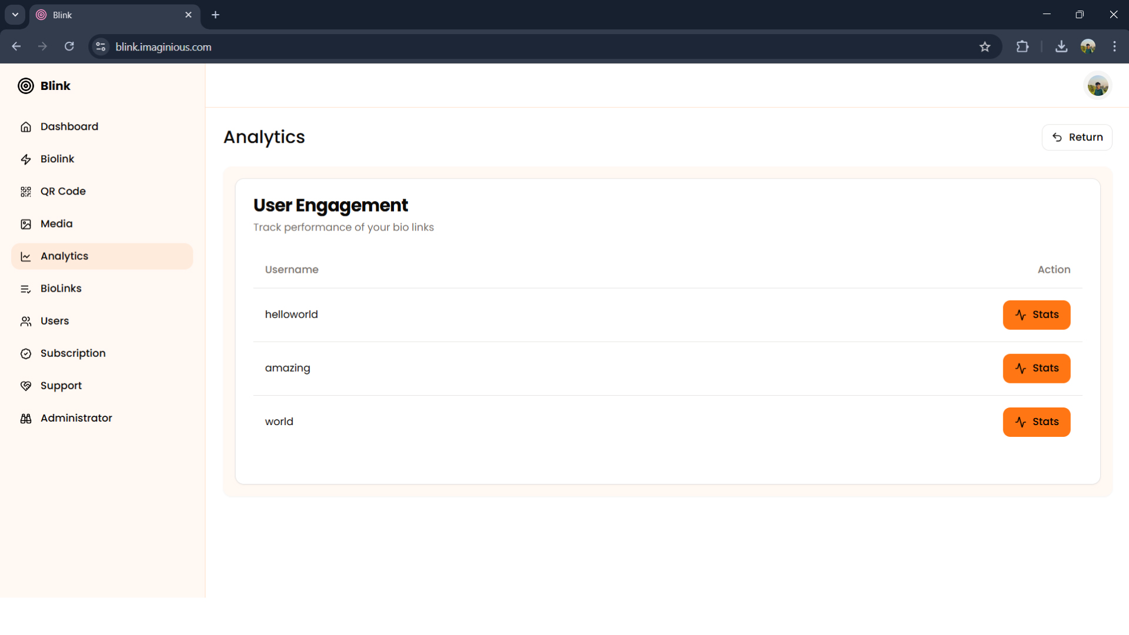Click the address bar to edit the URL
The image size is (1129, 635).
click(x=353, y=46)
